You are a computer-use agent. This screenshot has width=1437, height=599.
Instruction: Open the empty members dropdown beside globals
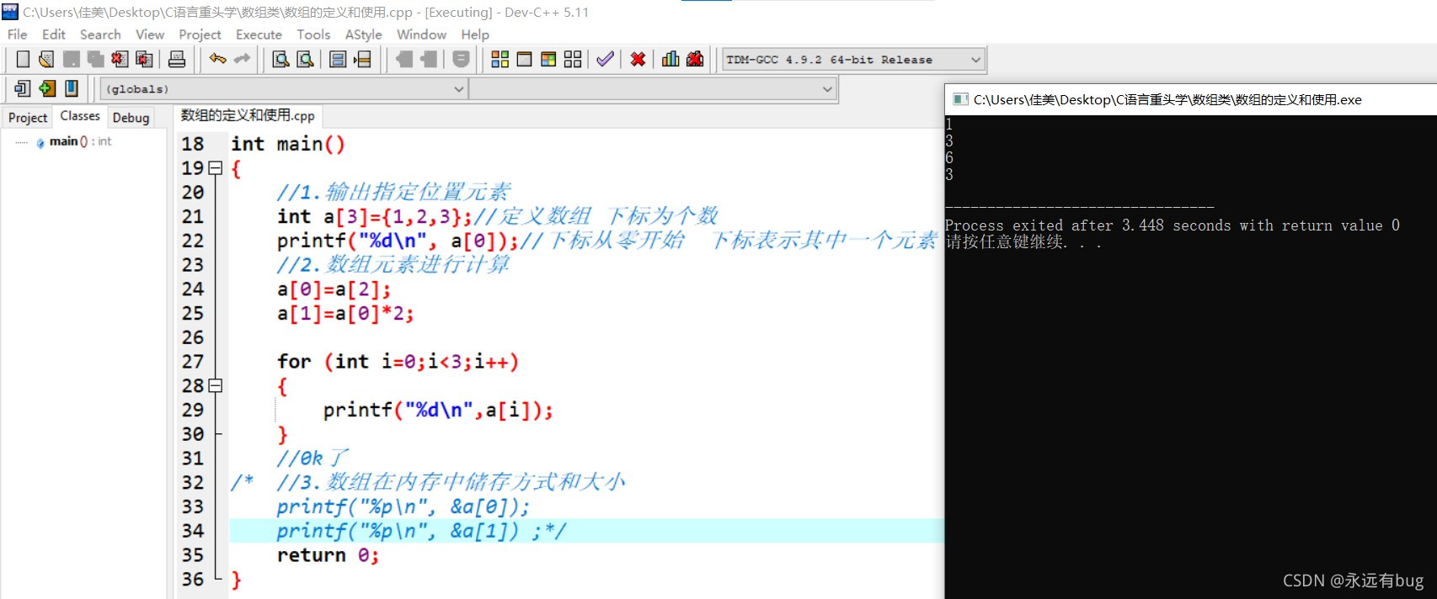[652, 89]
